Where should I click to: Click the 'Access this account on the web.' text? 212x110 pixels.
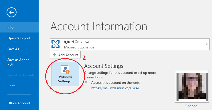[x=115, y=83]
